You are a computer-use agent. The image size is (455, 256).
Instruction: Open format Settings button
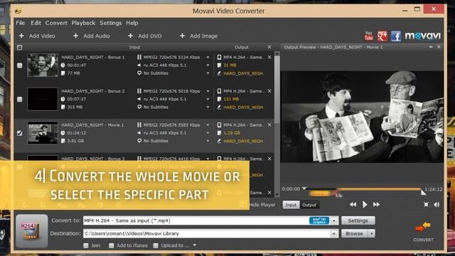click(x=358, y=220)
